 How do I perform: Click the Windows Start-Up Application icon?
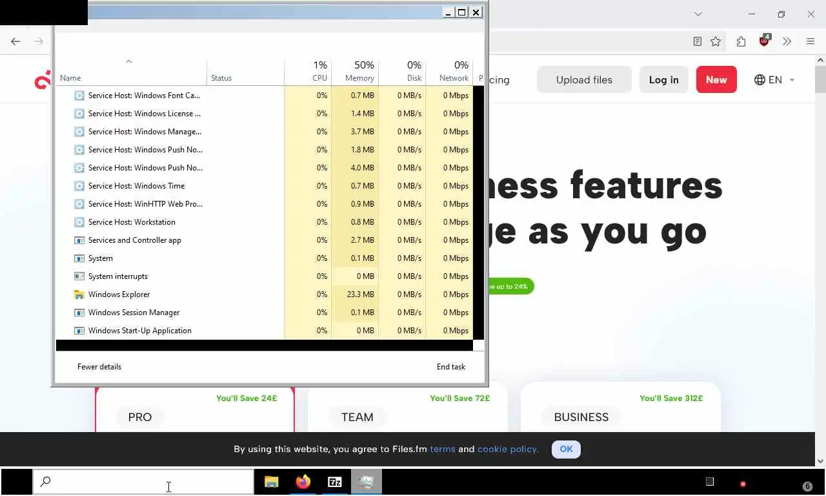[x=79, y=331]
